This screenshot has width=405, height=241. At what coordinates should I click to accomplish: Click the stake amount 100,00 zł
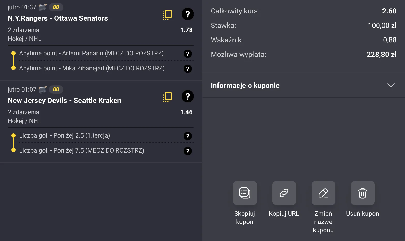tap(382, 25)
